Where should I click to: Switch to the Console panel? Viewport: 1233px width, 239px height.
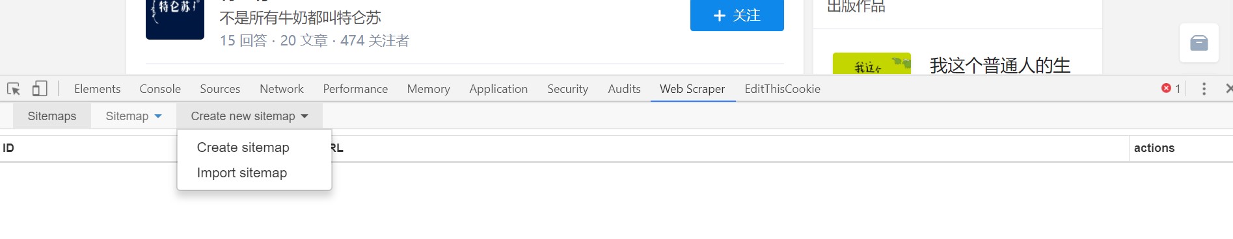(x=160, y=89)
